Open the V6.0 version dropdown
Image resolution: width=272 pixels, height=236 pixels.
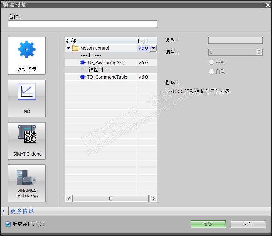pos(153,48)
